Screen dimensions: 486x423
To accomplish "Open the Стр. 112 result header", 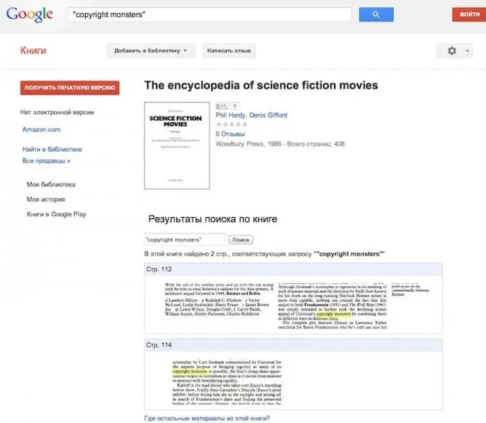I will click(293, 269).
